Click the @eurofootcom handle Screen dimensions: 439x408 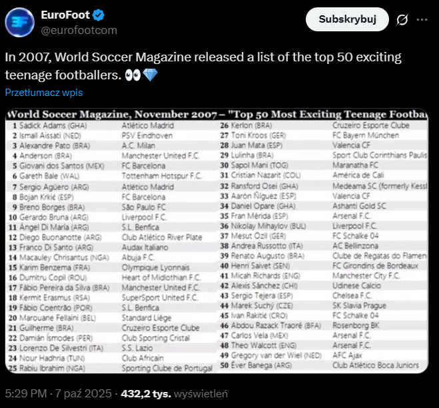79,30
